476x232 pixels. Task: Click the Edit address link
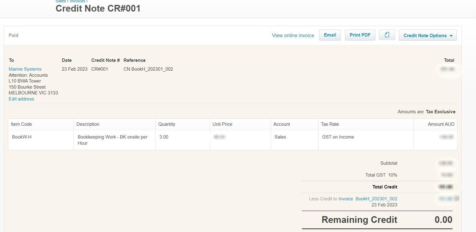pos(21,99)
